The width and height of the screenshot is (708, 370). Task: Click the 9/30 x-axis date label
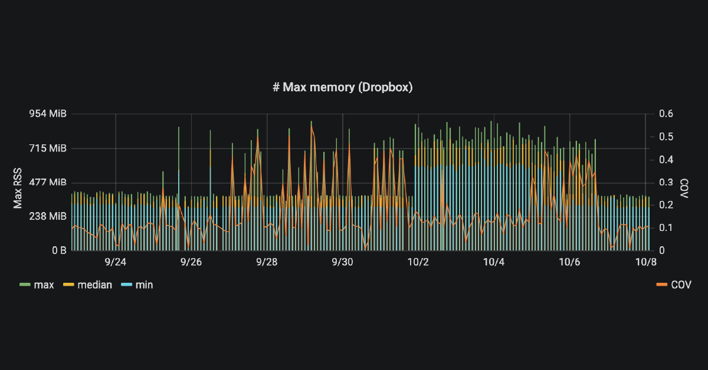click(x=343, y=262)
